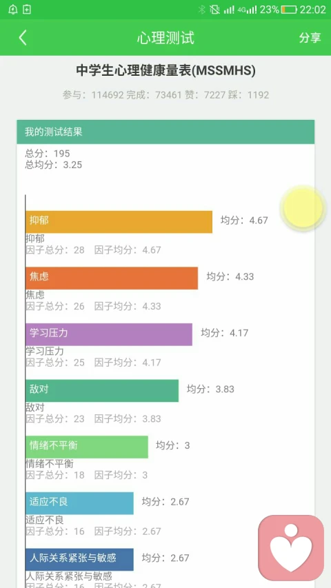Select the 焦虑 score bar

click(x=112, y=278)
